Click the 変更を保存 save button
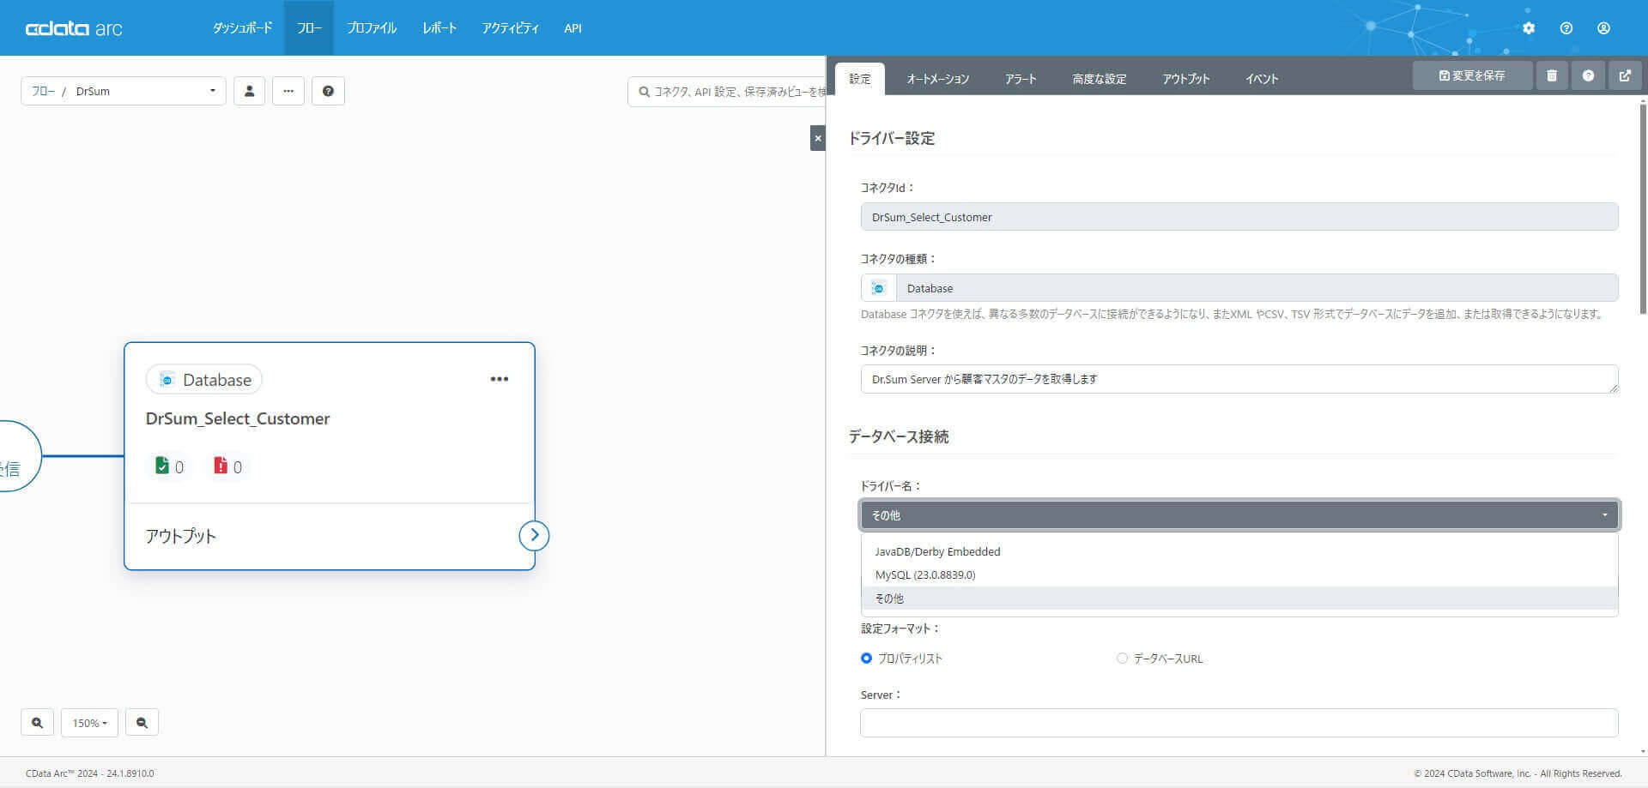Viewport: 1648px width, 788px height. (x=1471, y=75)
